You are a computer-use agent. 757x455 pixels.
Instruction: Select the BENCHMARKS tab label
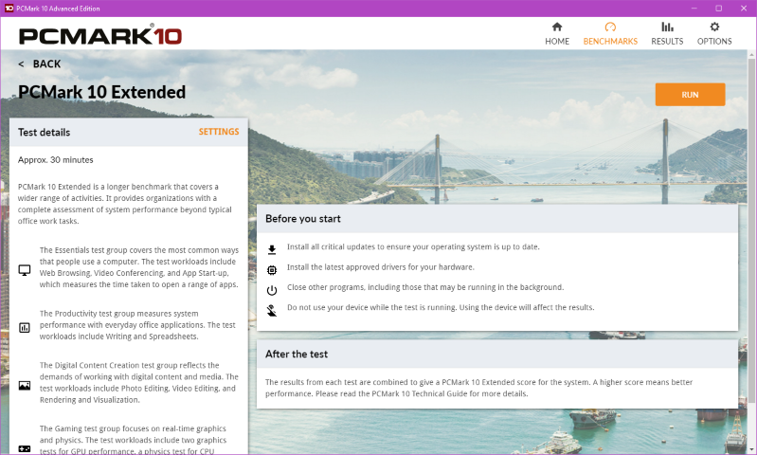[x=610, y=42]
